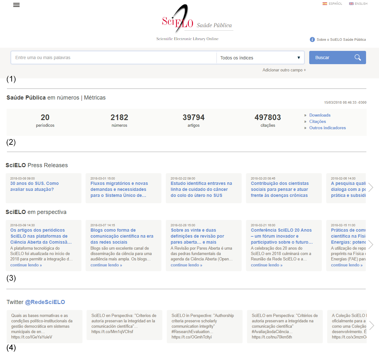The height and width of the screenshot is (359, 379).
Task: Click the UK flag icon
Action: coord(351,4)
